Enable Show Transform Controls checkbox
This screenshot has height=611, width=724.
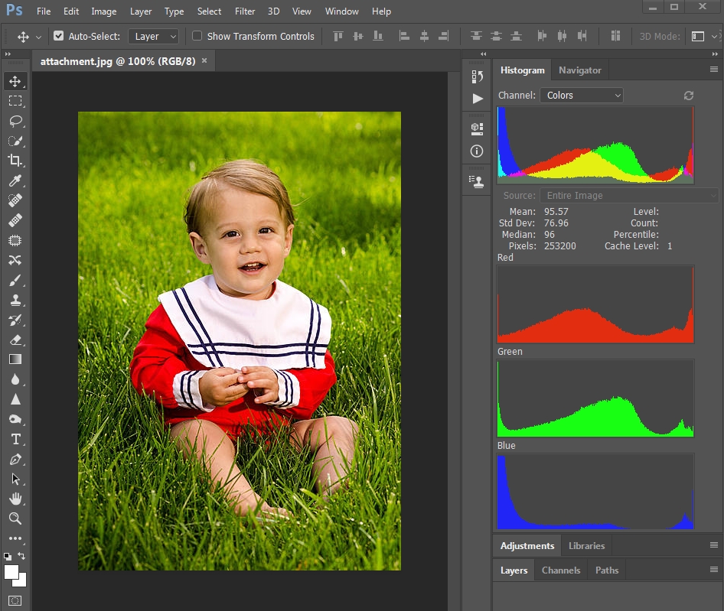coord(197,36)
